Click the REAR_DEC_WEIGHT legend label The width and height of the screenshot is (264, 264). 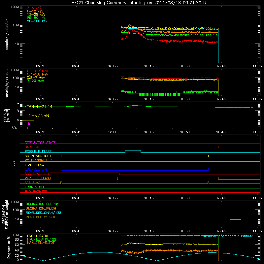pyautogui.click(x=41, y=217)
